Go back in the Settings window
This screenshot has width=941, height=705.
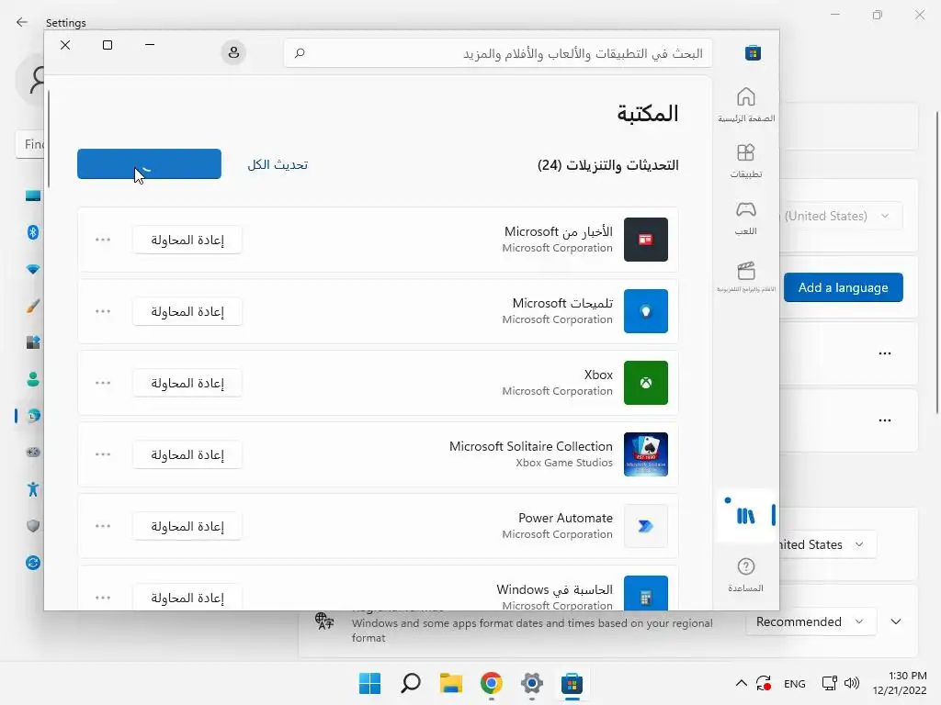click(22, 22)
